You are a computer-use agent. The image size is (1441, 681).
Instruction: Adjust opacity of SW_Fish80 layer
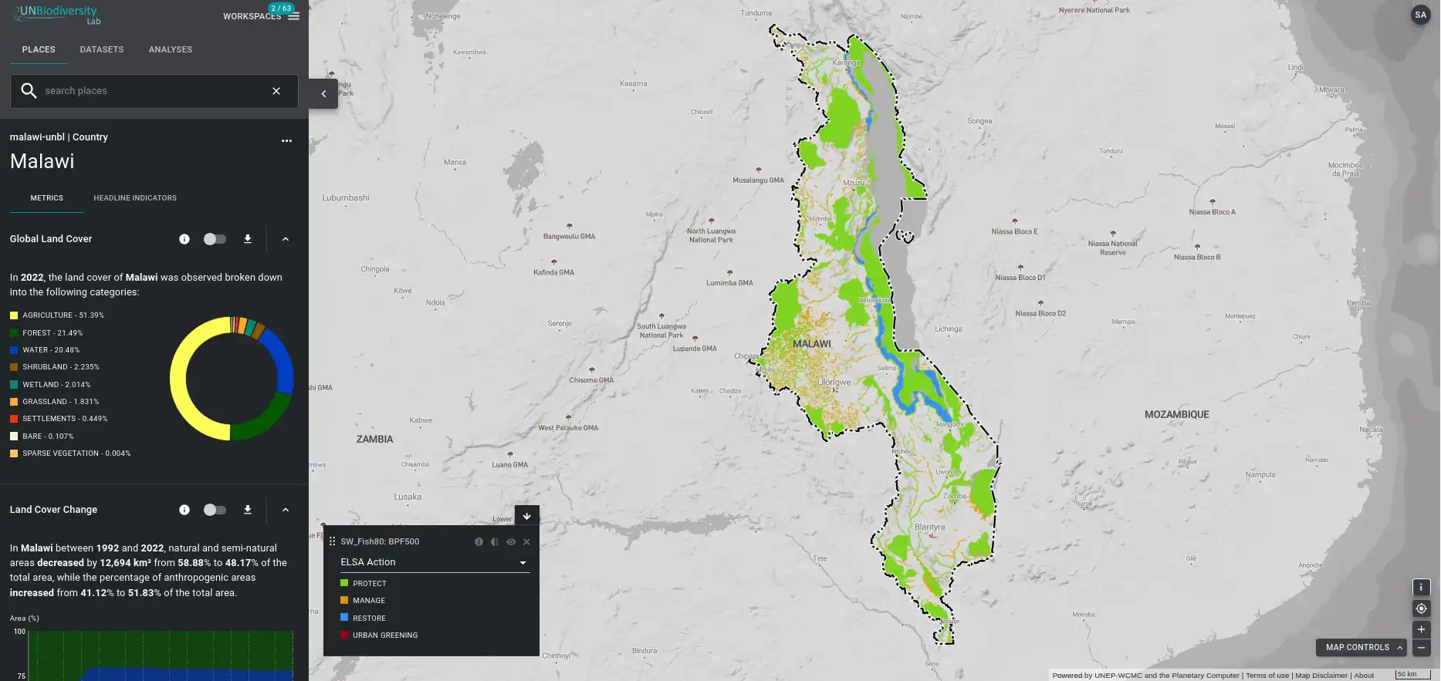click(x=495, y=542)
